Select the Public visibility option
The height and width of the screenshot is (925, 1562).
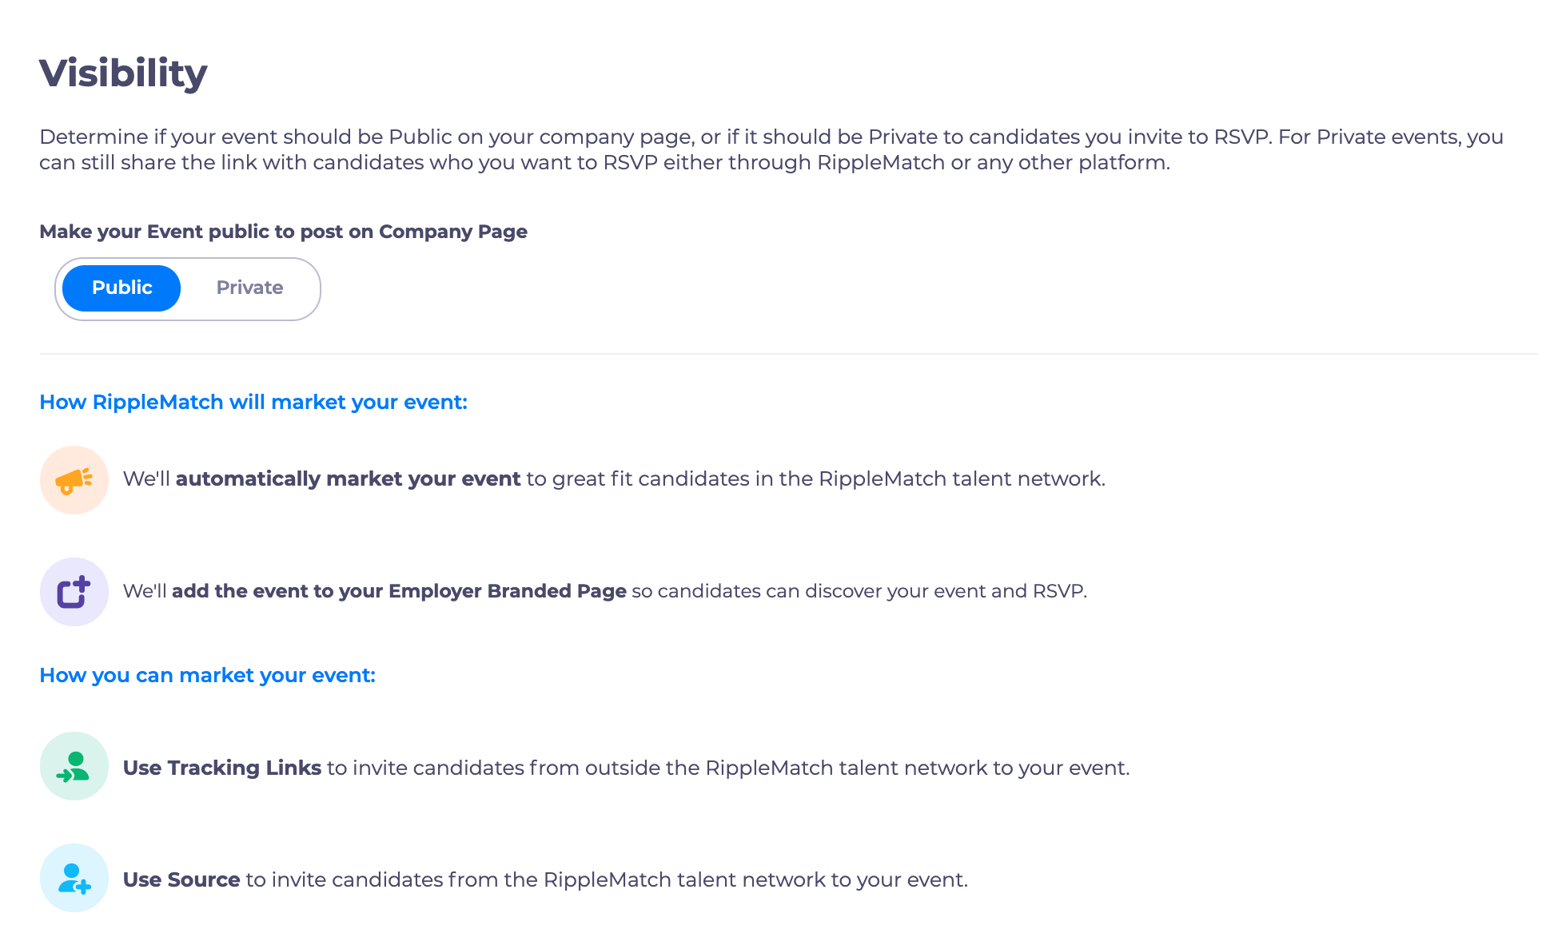click(122, 288)
